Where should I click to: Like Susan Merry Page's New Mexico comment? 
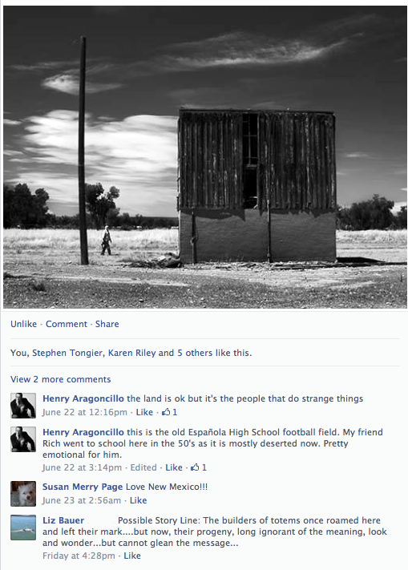(139, 500)
